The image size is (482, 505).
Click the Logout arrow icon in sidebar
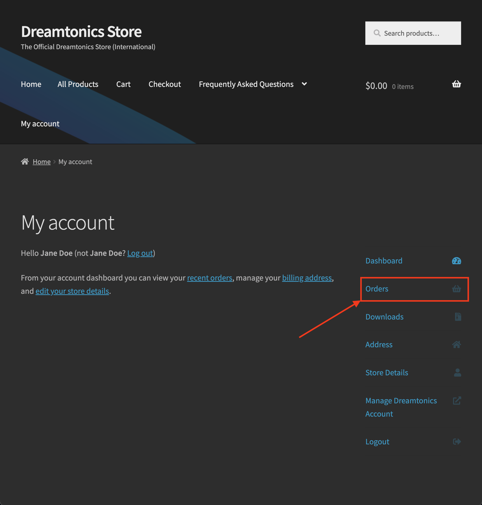coord(457,442)
